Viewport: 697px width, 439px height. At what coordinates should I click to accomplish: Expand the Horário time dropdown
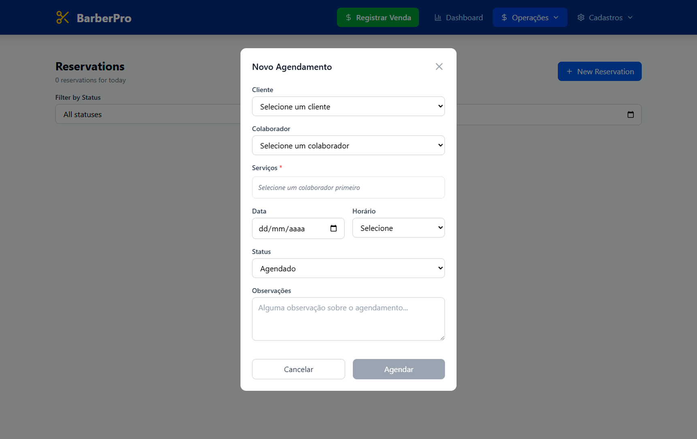click(x=398, y=228)
